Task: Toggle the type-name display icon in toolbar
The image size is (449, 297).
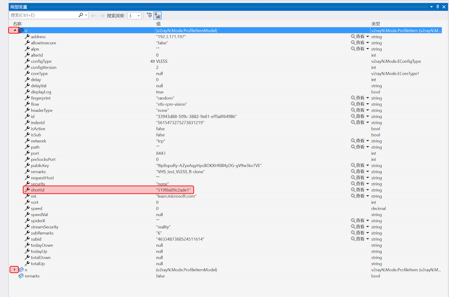Action: [x=158, y=16]
